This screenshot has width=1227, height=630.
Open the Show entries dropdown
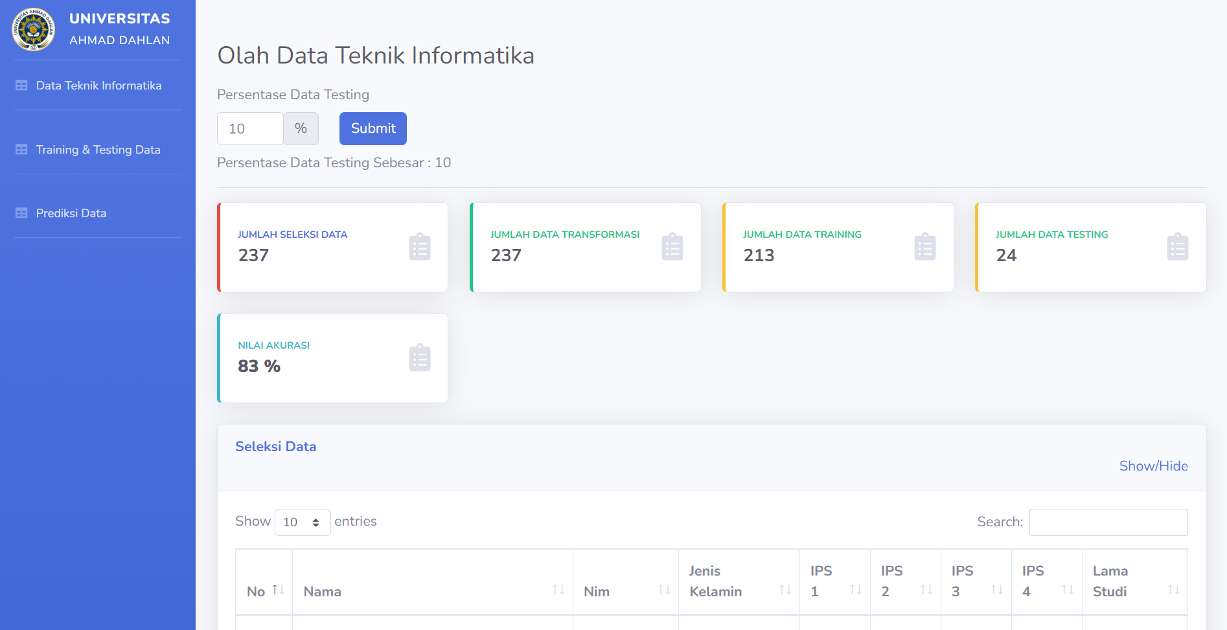point(303,522)
